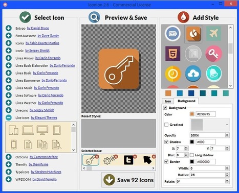Remove the gears icon from selected icons

116,156
